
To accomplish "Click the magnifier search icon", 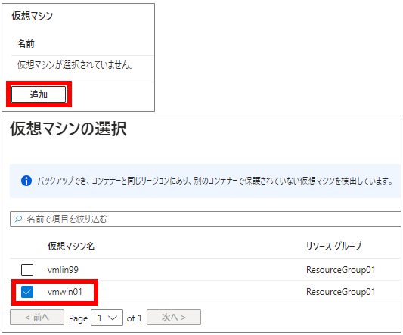I will point(17,219).
